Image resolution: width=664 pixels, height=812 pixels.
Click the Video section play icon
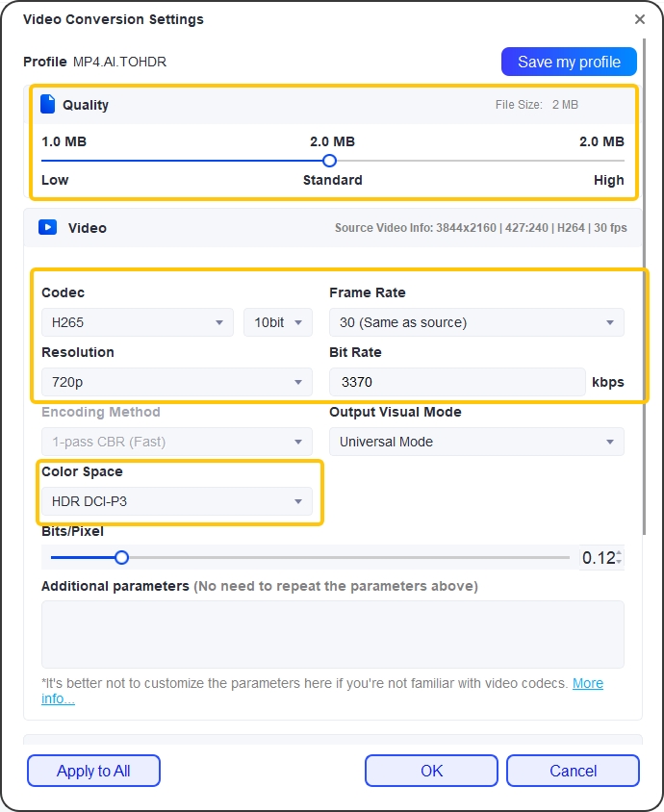tap(48, 228)
